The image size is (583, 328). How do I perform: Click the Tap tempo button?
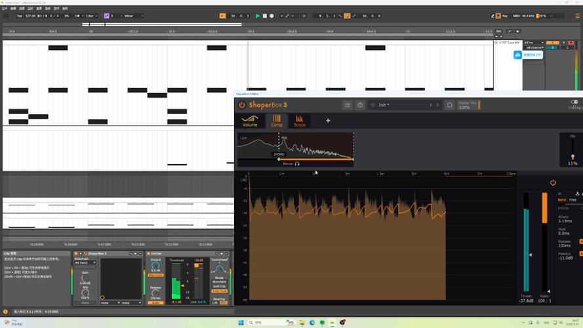[x=19, y=16]
